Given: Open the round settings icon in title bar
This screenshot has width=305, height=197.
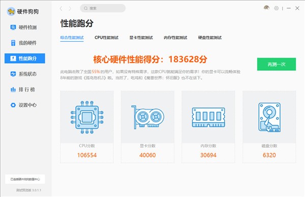Looking at the screenshot, I should point(277,8).
